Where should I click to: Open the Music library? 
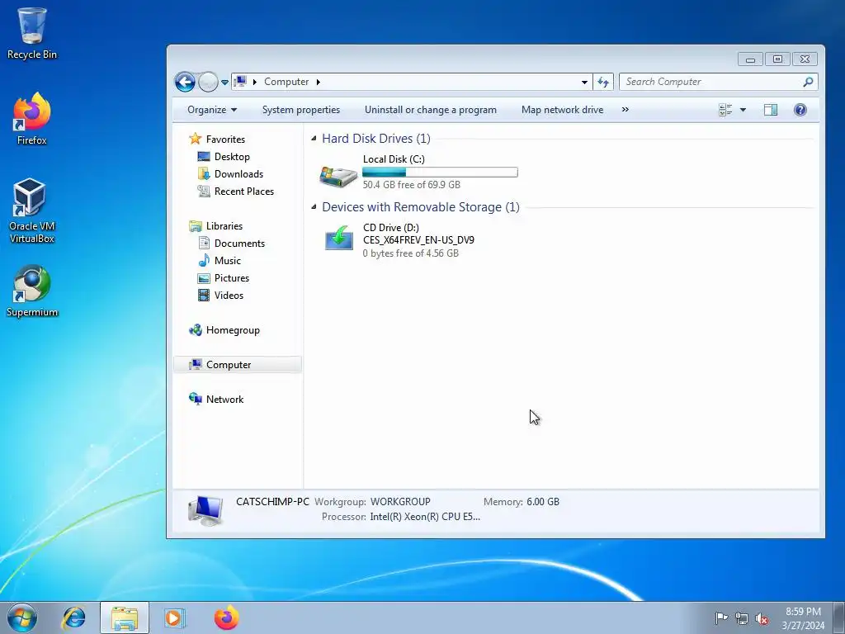tap(228, 260)
